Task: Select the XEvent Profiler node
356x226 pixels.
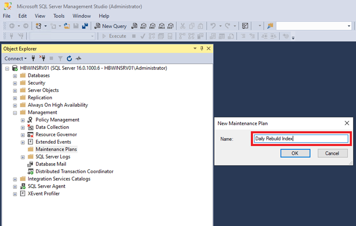Action: point(43,194)
